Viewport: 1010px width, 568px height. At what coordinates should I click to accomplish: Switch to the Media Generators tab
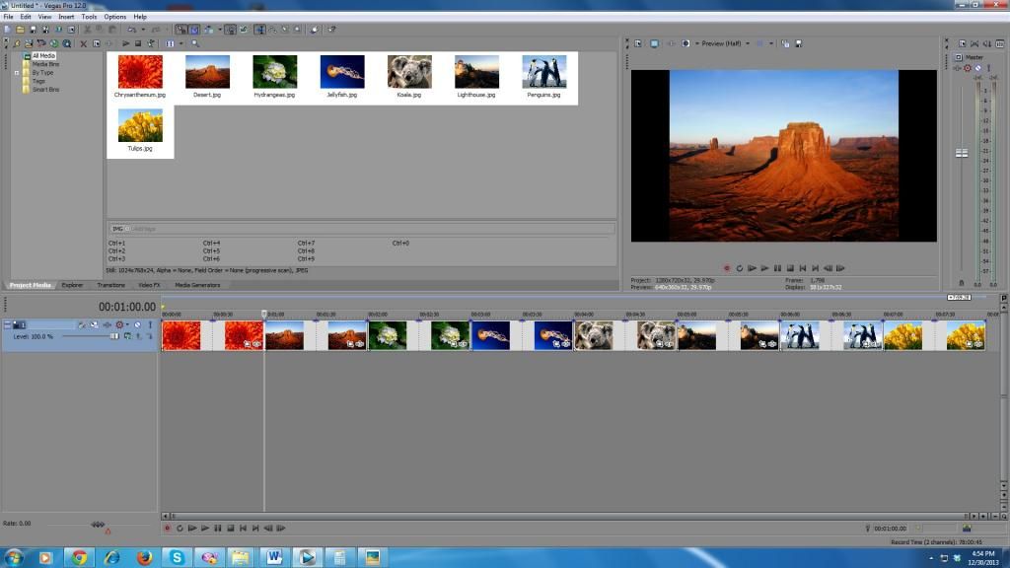click(x=197, y=285)
